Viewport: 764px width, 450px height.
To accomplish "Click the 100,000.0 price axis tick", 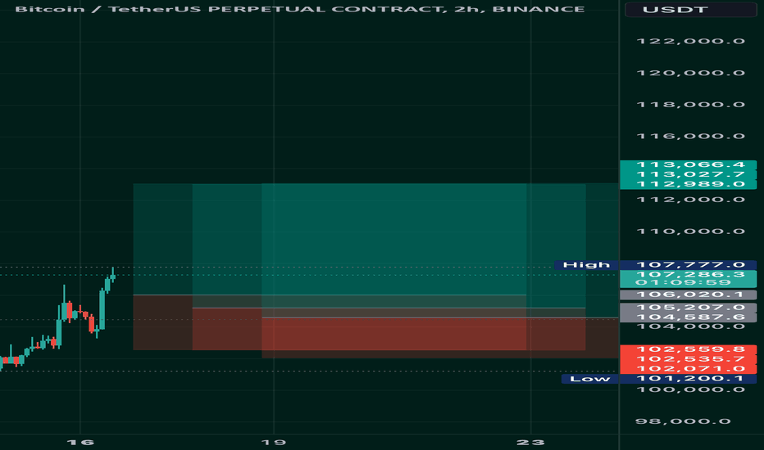I will [691, 389].
